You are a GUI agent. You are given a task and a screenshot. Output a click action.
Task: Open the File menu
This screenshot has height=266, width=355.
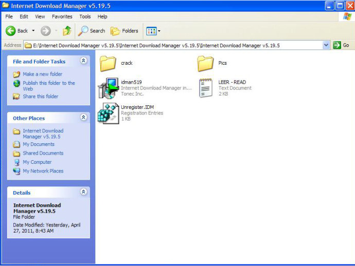pyautogui.click(x=9, y=16)
